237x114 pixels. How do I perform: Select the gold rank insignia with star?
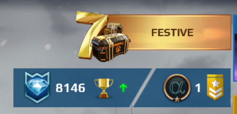click(215, 87)
